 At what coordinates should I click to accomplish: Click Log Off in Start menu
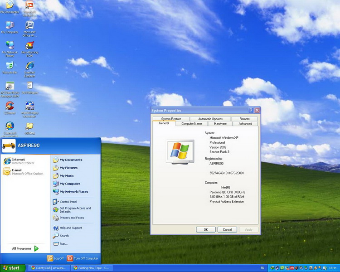coord(55,258)
